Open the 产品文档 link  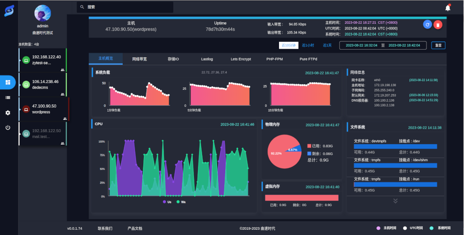click(135, 228)
